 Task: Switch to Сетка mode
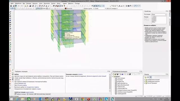[43, 8]
